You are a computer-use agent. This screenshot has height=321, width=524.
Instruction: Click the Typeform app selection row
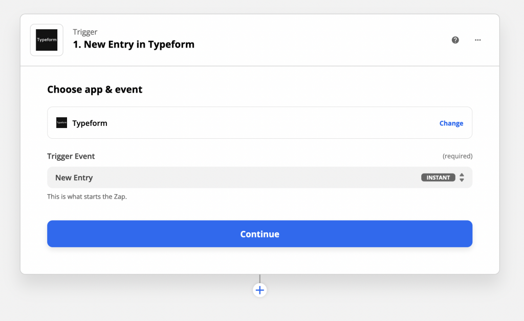point(259,123)
